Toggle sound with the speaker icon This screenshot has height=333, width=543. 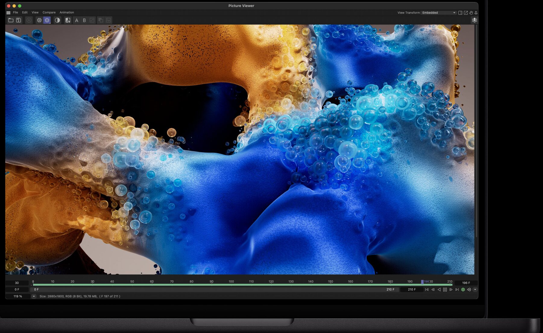click(469, 290)
